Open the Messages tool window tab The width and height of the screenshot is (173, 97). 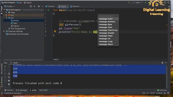pyautogui.click(x=21, y=90)
